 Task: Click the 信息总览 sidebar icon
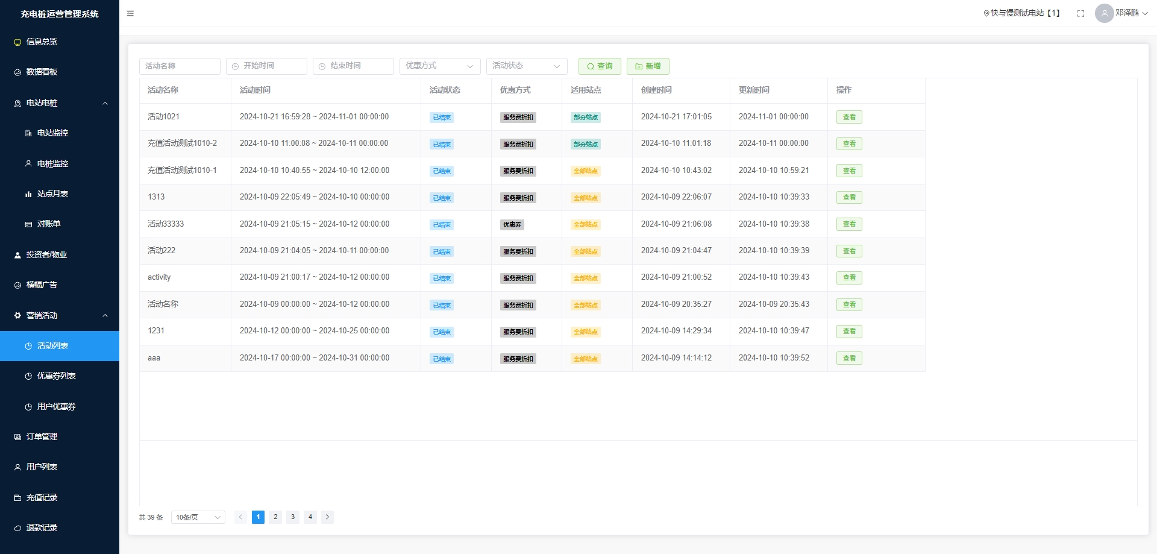pos(17,42)
